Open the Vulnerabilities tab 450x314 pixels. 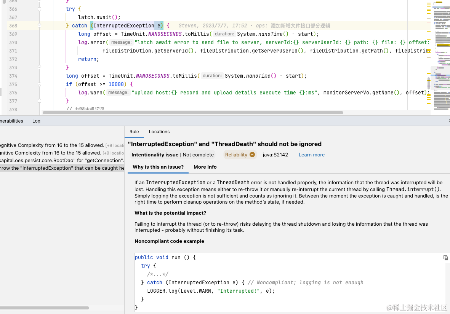click(x=11, y=121)
